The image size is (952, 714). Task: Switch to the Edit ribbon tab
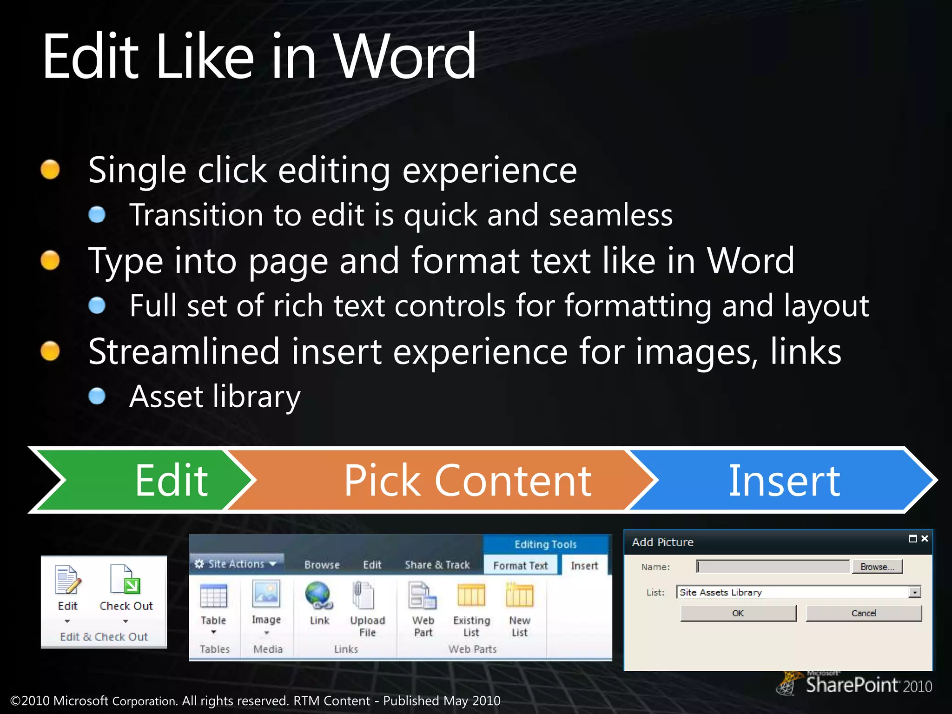click(x=372, y=565)
